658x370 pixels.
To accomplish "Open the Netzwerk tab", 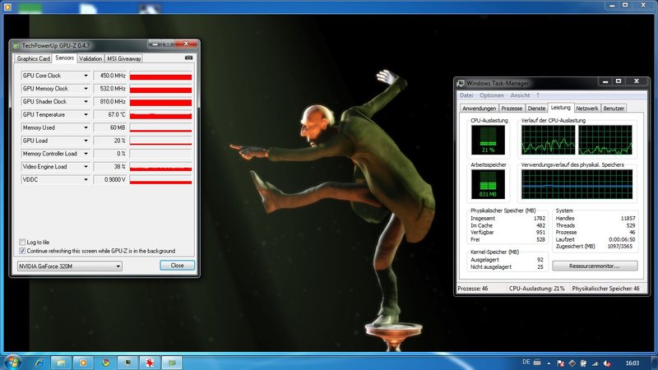I will click(x=586, y=109).
